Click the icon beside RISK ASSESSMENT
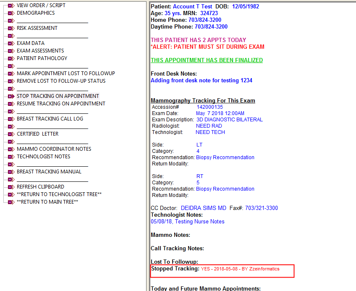The image size is (356, 291). [11, 28]
